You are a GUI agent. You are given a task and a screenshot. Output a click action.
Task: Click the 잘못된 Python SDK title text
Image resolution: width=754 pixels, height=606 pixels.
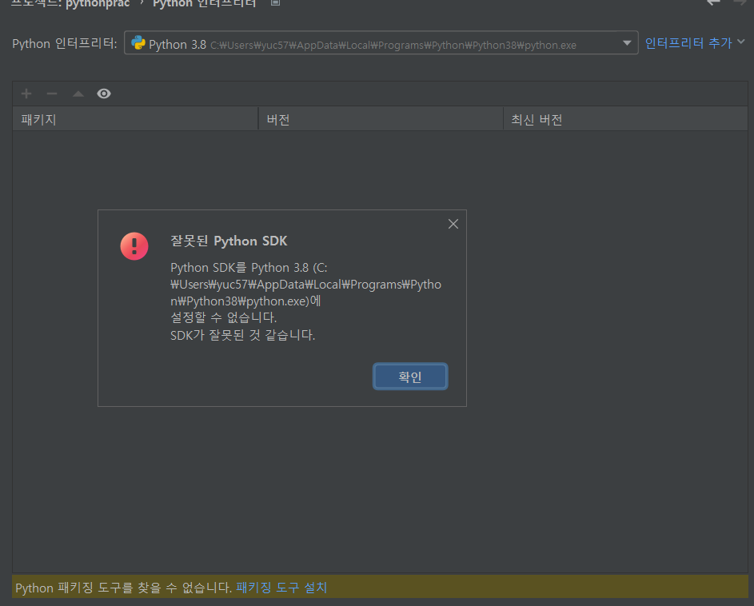click(x=229, y=241)
